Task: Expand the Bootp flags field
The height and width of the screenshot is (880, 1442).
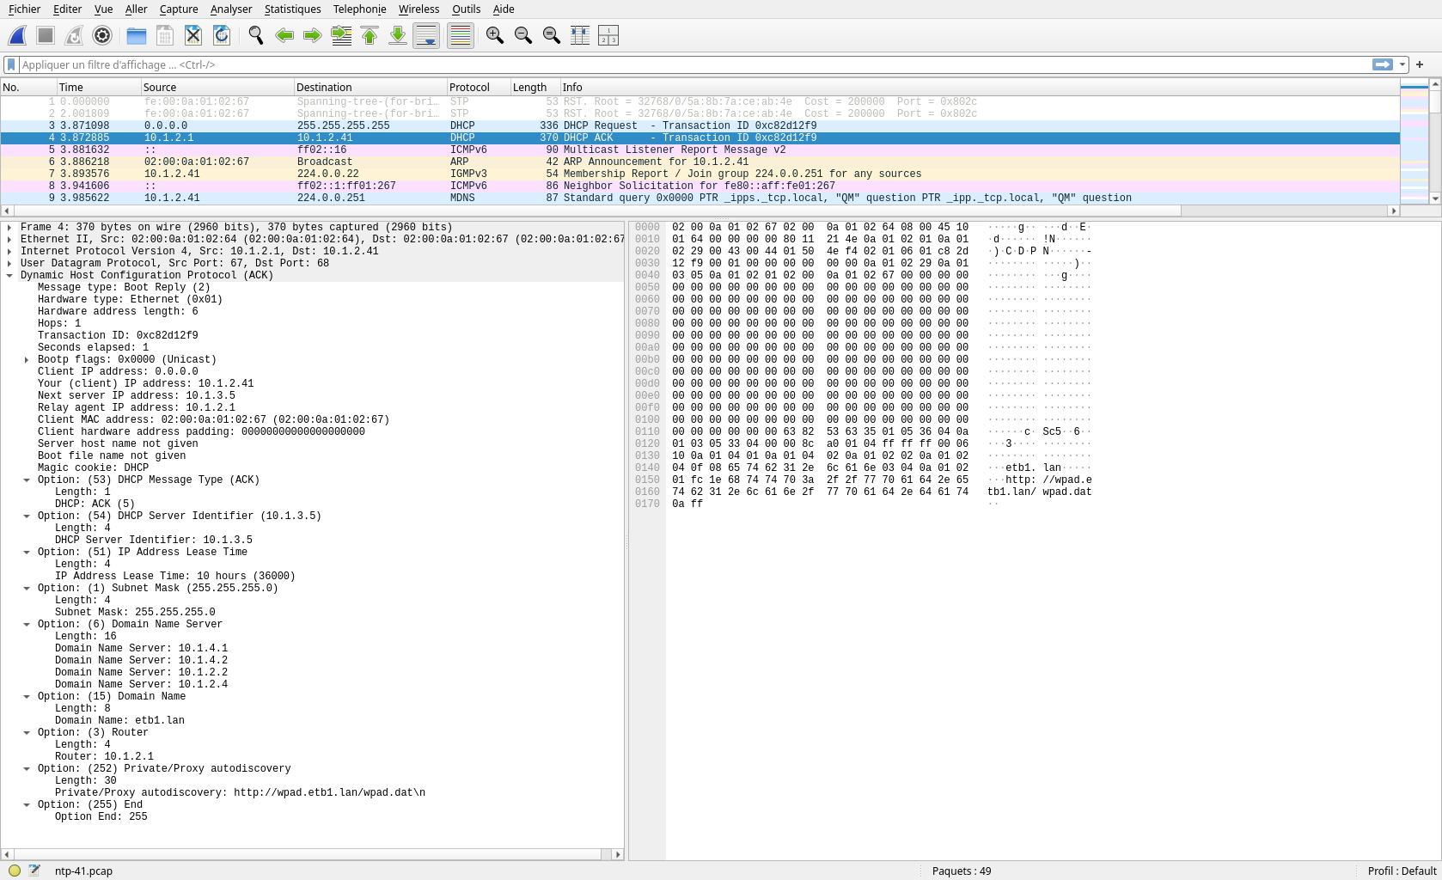Action: point(27,360)
